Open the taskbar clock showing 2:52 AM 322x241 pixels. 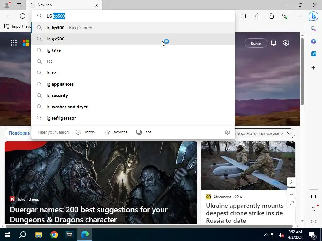[295, 235]
